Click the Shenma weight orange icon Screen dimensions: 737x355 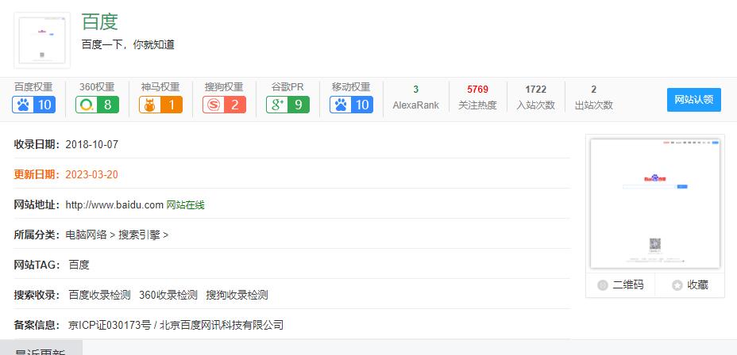pyautogui.click(x=149, y=105)
